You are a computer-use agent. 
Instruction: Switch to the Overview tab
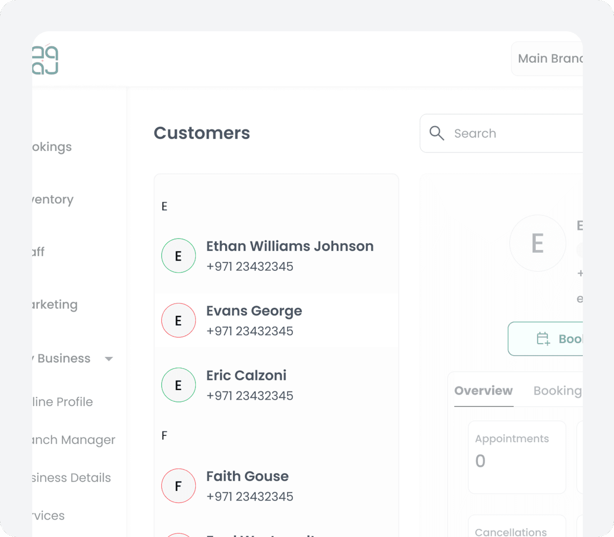click(484, 391)
